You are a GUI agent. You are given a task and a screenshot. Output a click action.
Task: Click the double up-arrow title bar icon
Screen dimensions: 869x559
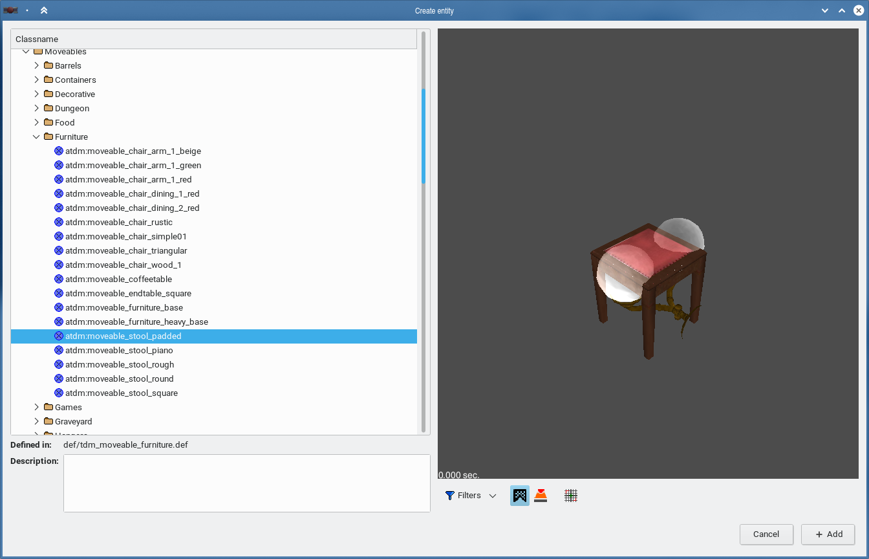coord(43,10)
